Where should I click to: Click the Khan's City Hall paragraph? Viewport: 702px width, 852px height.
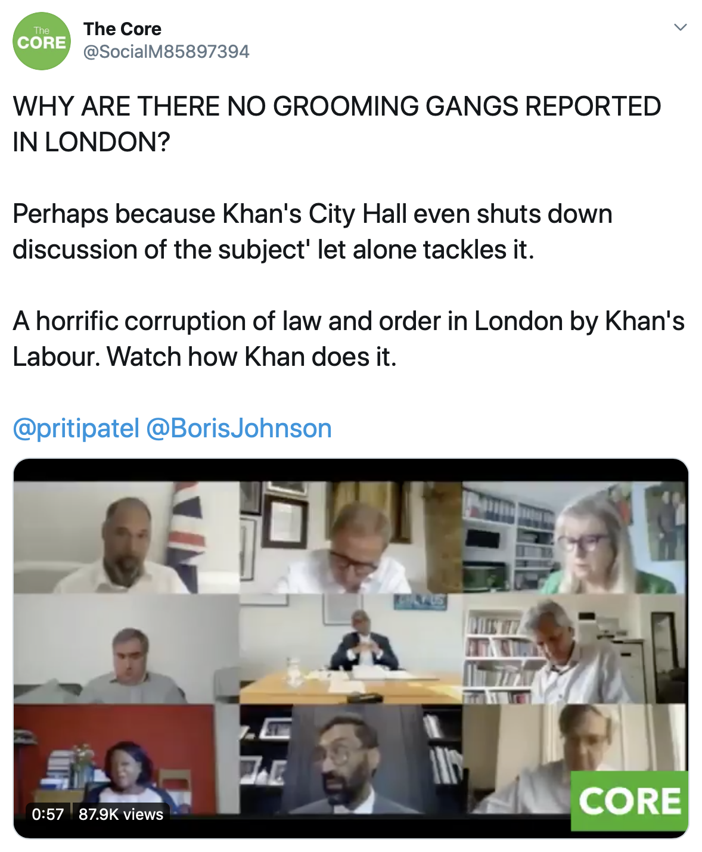pos(312,232)
